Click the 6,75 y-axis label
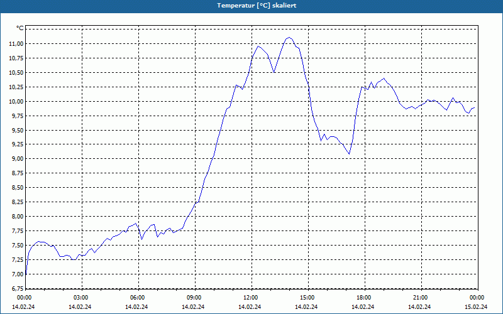The width and height of the screenshot is (503, 314). click(18, 288)
